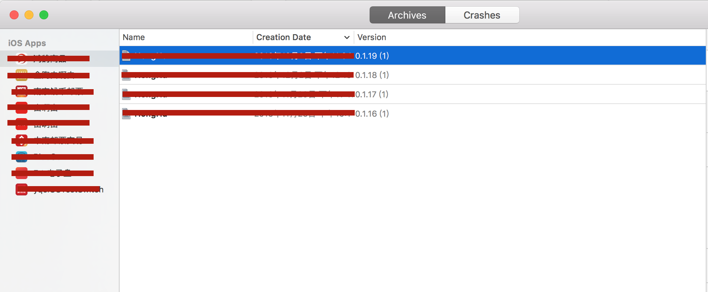The image size is (708, 292).
Task: Click the archive file icon for version 0.1.16
Action: coord(126,114)
